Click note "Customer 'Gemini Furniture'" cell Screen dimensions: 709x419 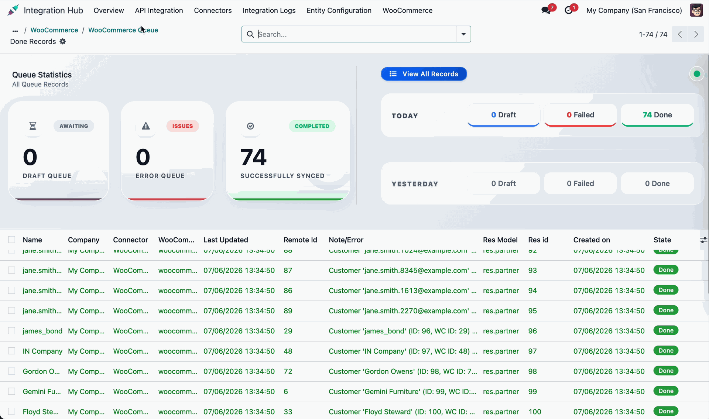[403, 391]
